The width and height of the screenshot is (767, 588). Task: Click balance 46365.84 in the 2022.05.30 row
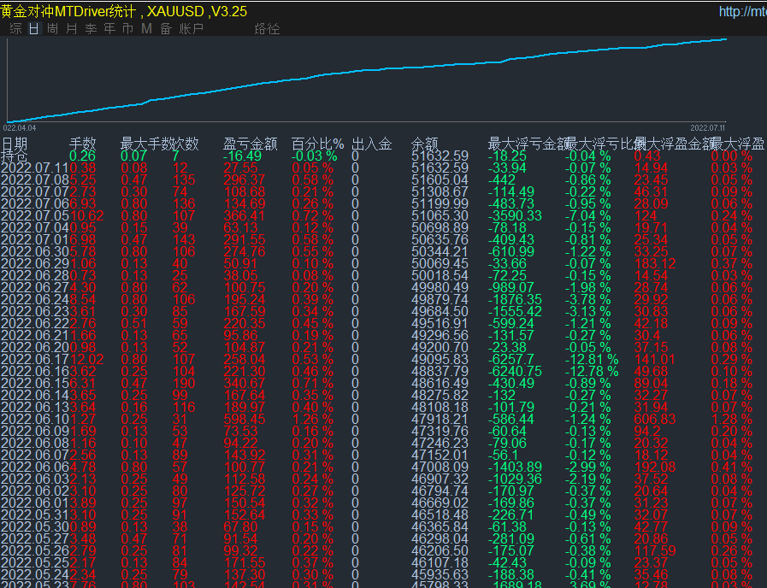tap(440, 527)
